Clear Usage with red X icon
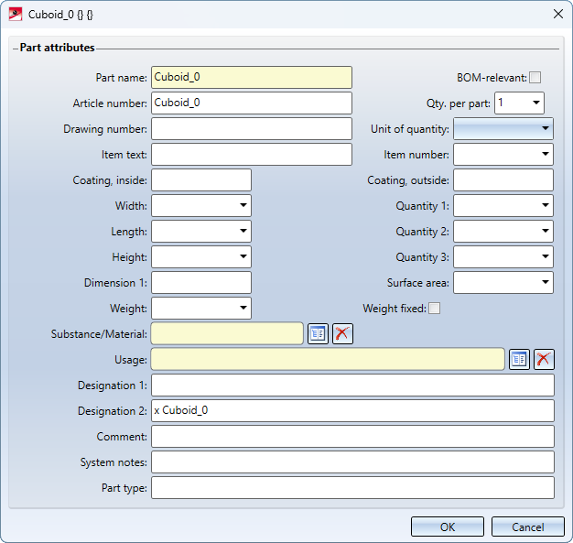 coord(544,359)
